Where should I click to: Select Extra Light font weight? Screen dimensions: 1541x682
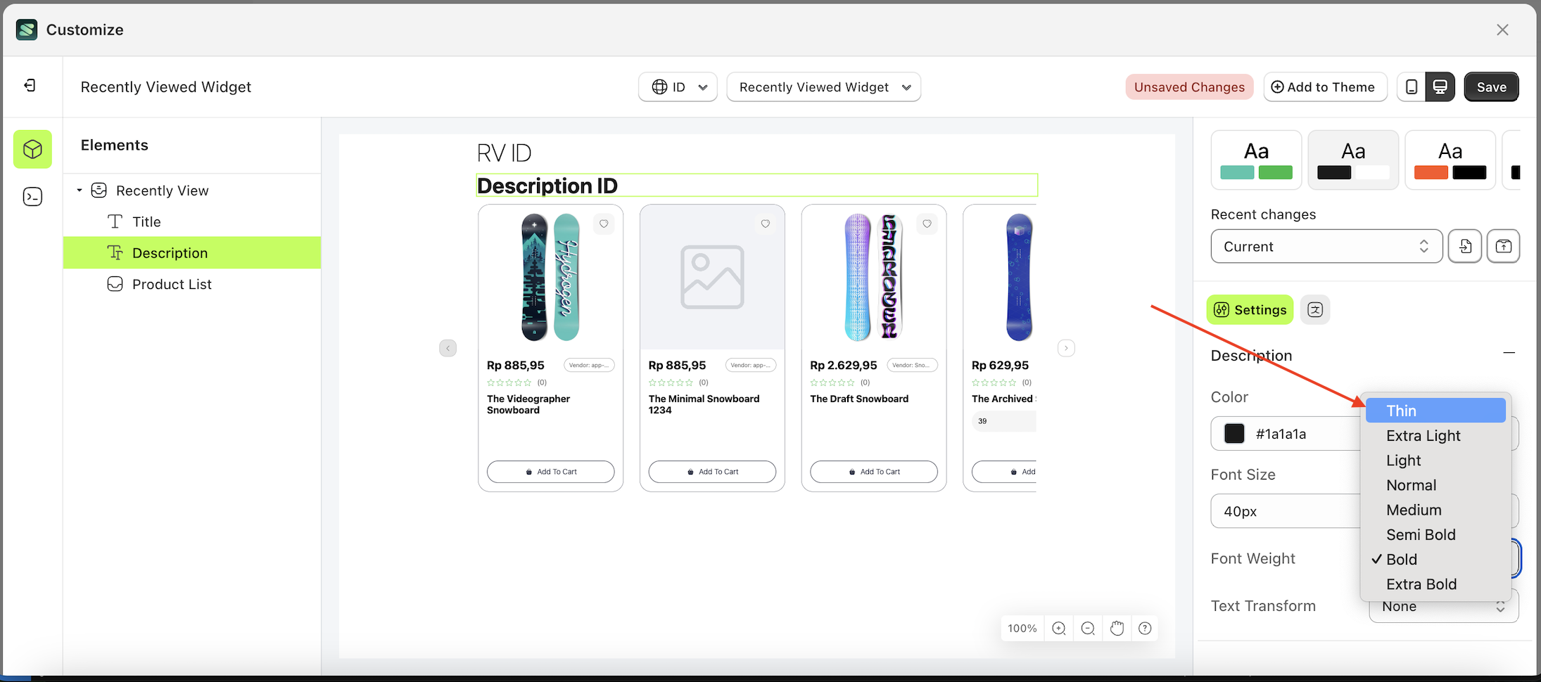(x=1423, y=435)
